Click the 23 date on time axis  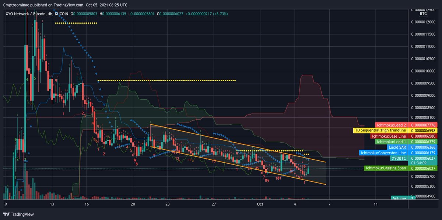168,203
